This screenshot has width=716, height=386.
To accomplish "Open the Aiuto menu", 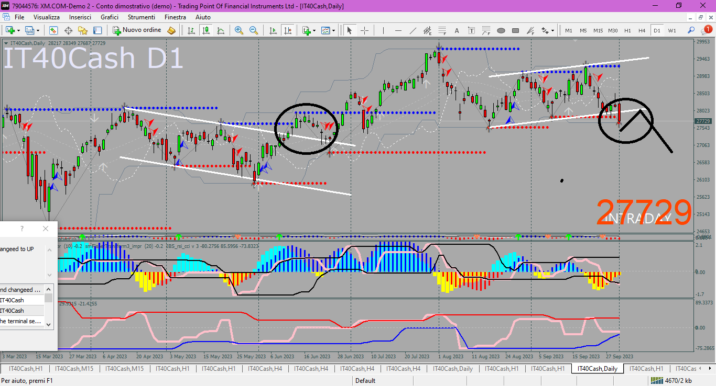I will click(x=203, y=17).
